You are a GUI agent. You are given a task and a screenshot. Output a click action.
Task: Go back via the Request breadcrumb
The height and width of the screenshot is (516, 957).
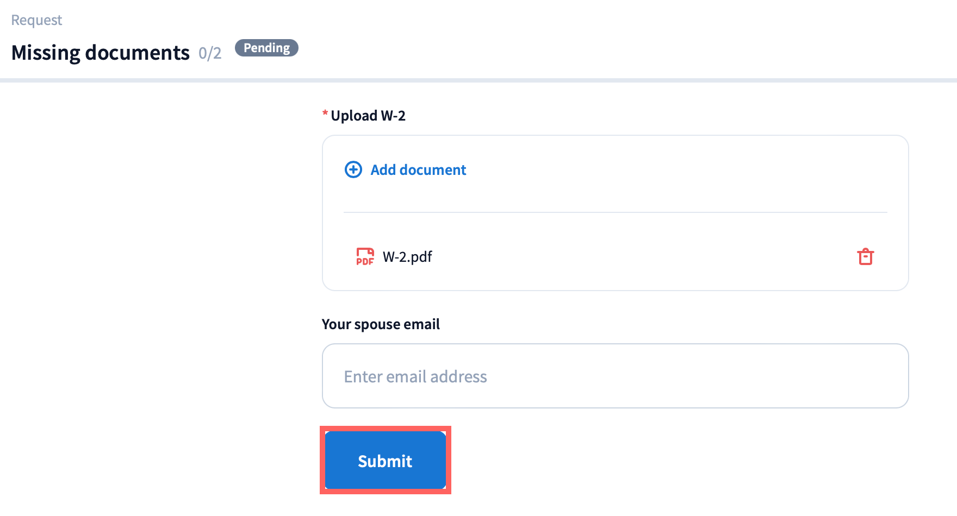pos(36,20)
